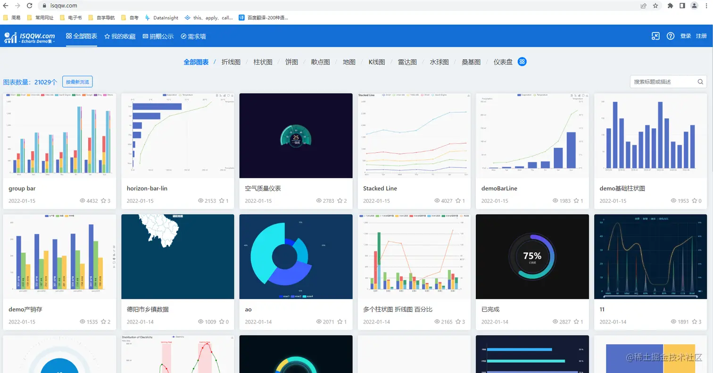
Task: Filter by 水球图 category
Action: coord(439,62)
